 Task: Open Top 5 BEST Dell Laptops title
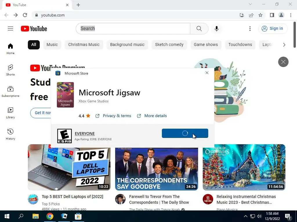point(73,197)
